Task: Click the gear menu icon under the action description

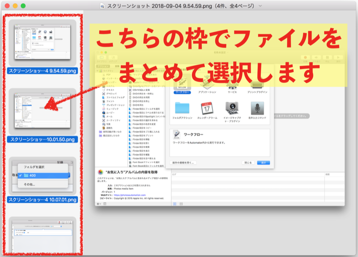Action: (x=98, y=204)
